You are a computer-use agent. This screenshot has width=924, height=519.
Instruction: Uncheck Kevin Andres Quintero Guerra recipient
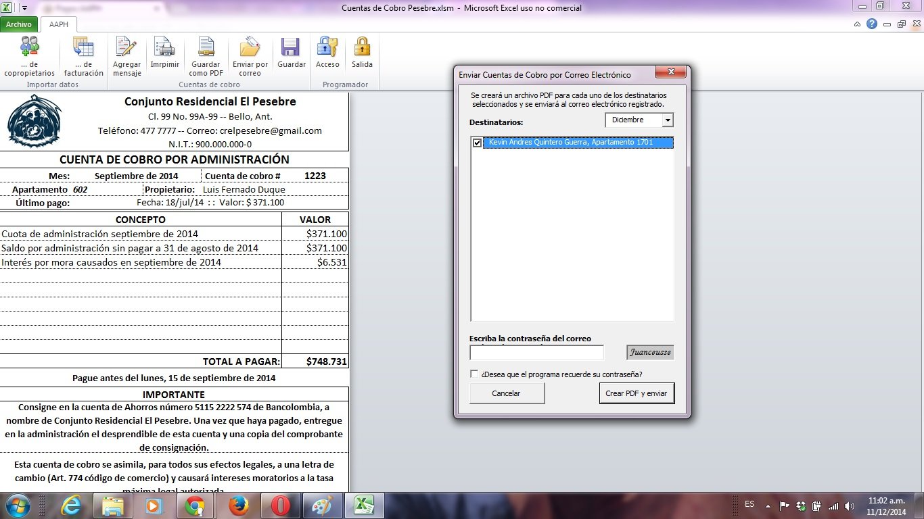pos(478,143)
